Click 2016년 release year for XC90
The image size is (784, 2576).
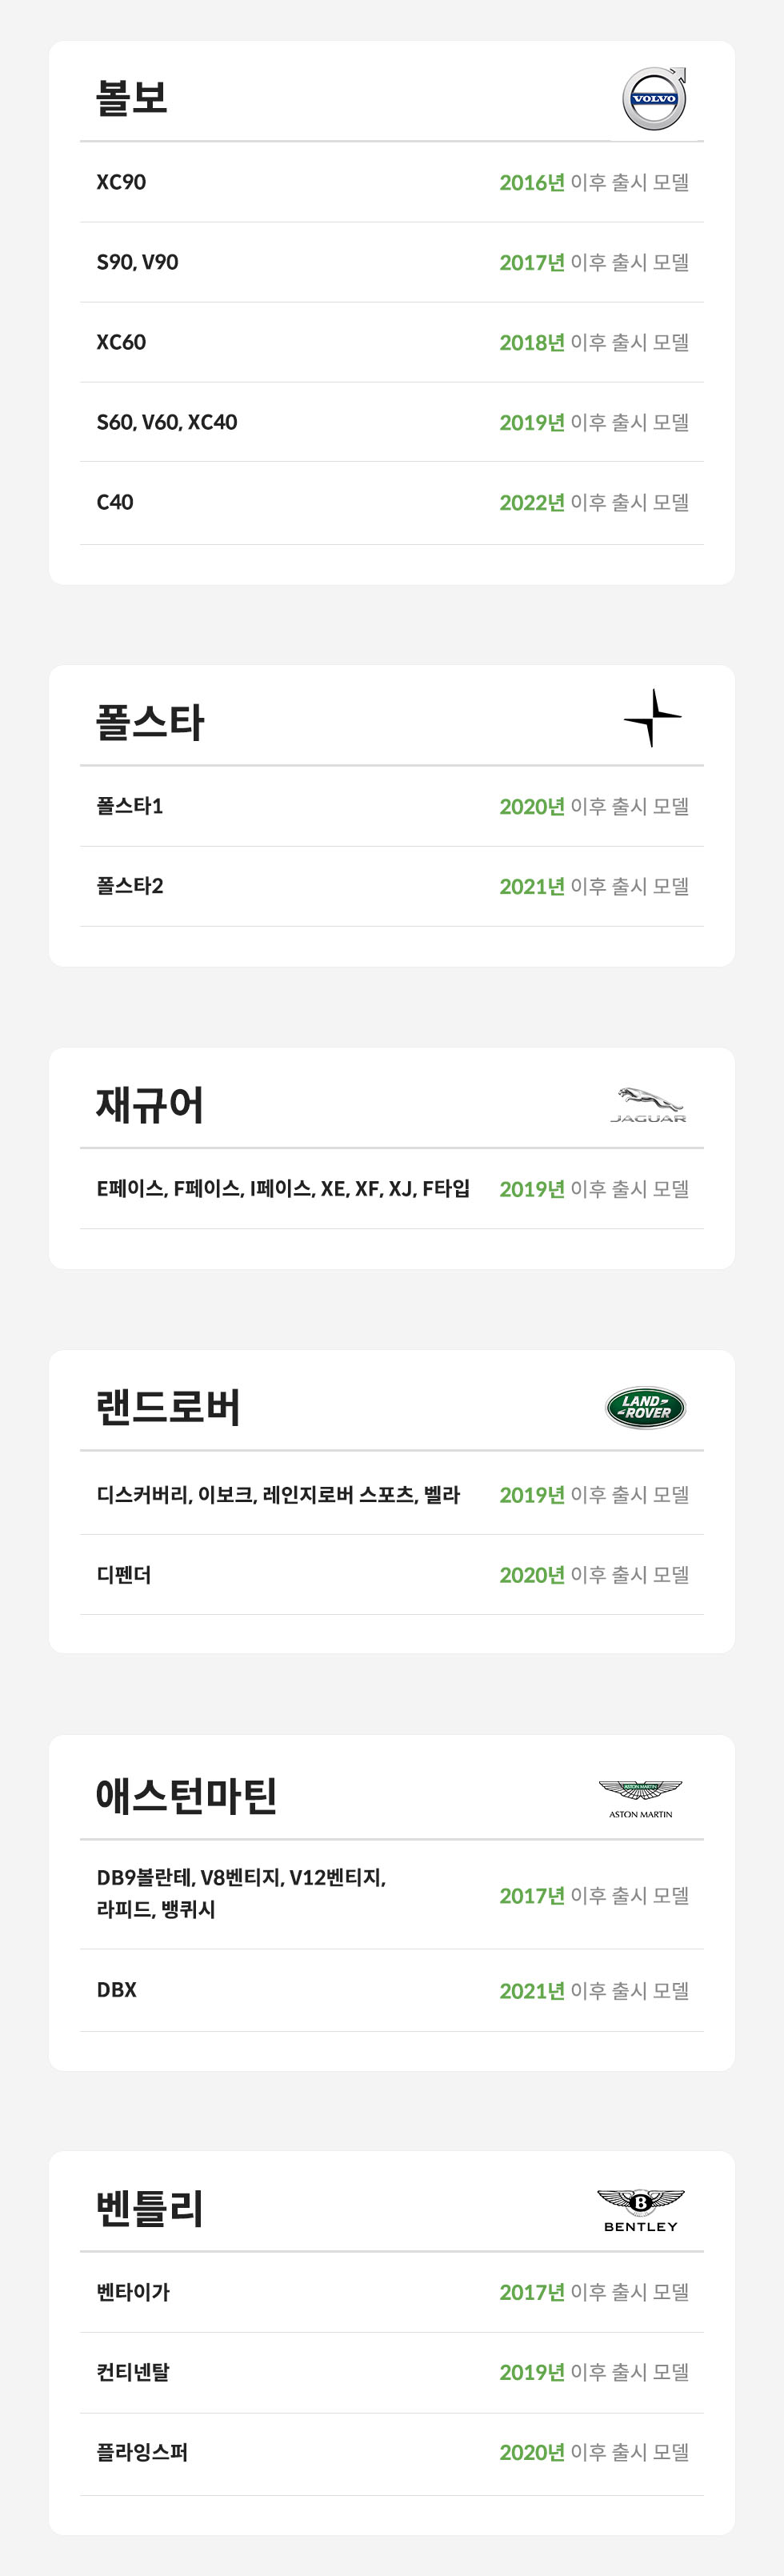532,182
